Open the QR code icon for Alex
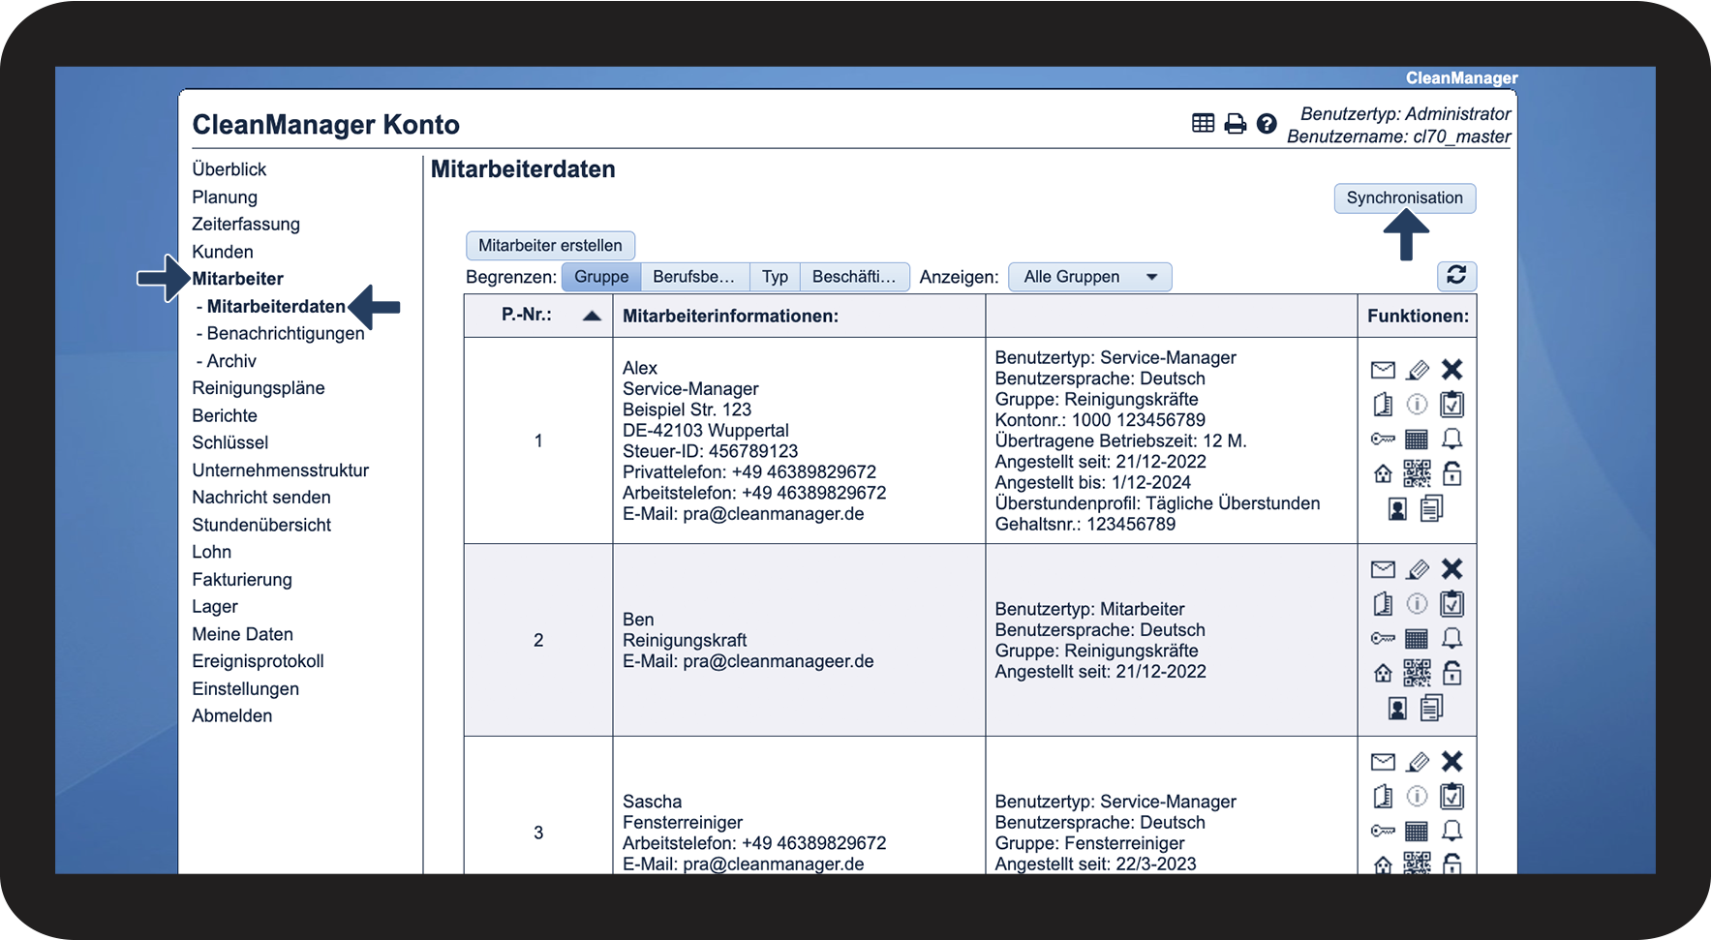Screen dimensions: 1711x940 click(x=1417, y=473)
